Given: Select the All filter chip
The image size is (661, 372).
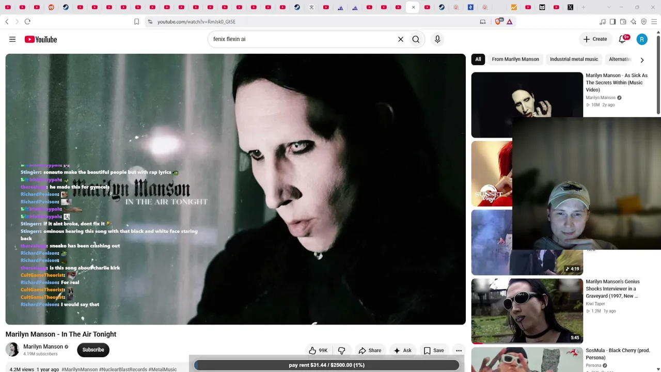Looking at the screenshot, I should pyautogui.click(x=478, y=59).
